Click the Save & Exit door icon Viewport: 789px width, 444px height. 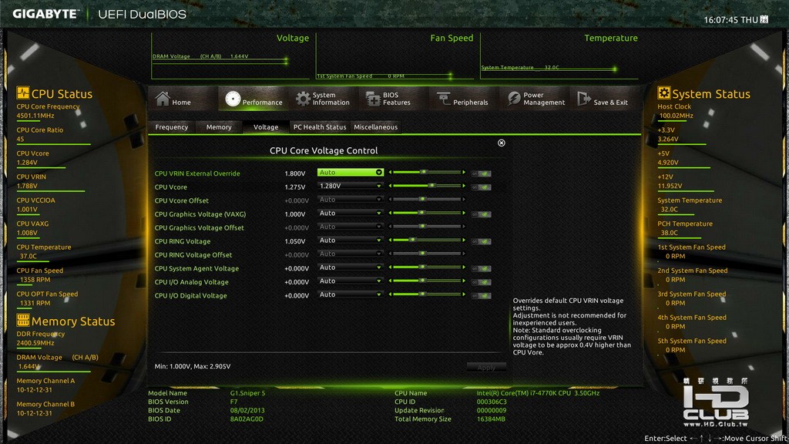[x=584, y=99]
